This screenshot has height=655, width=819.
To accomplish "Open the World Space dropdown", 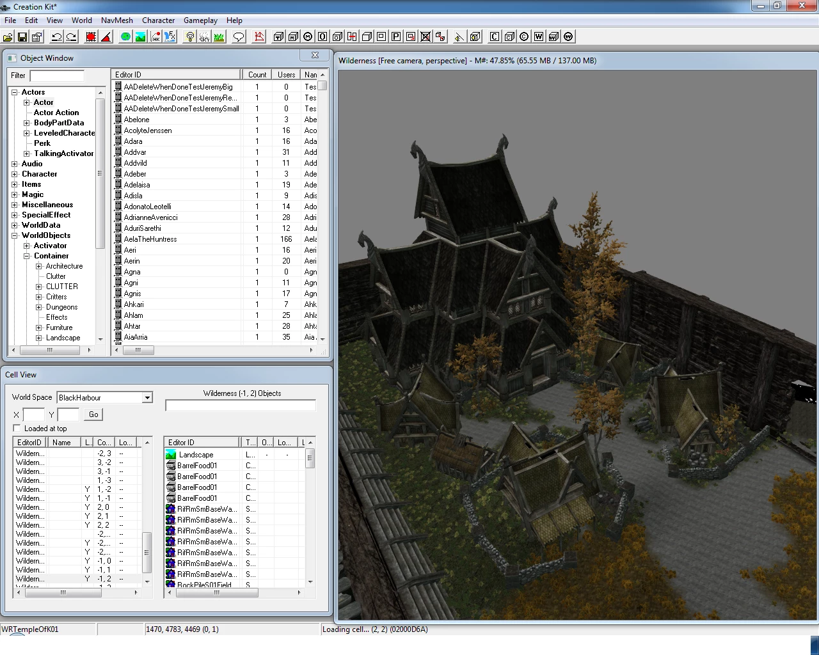I will tap(147, 397).
